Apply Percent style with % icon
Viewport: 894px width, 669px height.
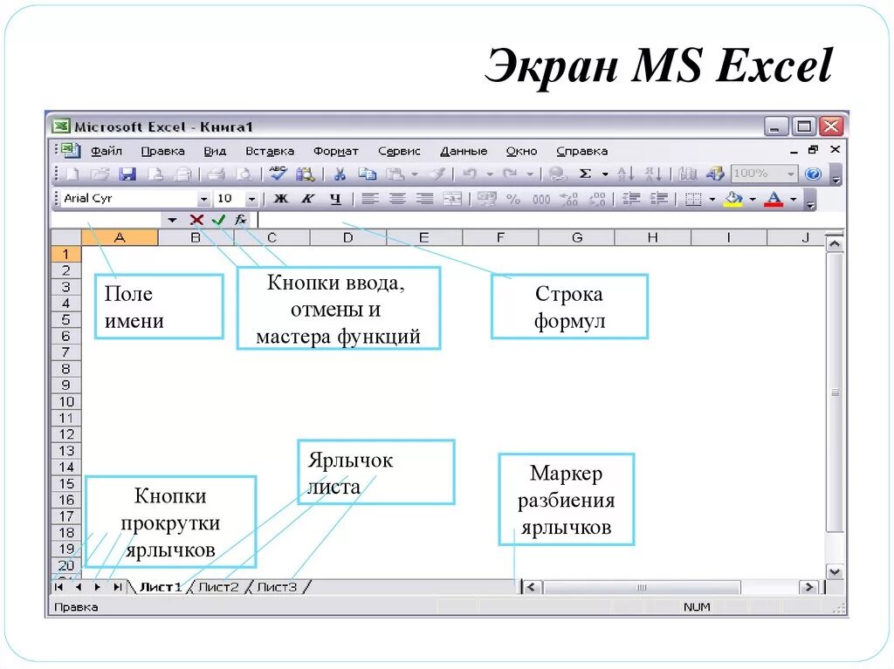[513, 199]
